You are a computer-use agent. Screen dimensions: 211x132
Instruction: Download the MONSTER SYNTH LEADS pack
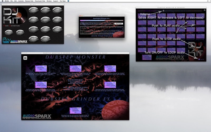tap(110, 85)
